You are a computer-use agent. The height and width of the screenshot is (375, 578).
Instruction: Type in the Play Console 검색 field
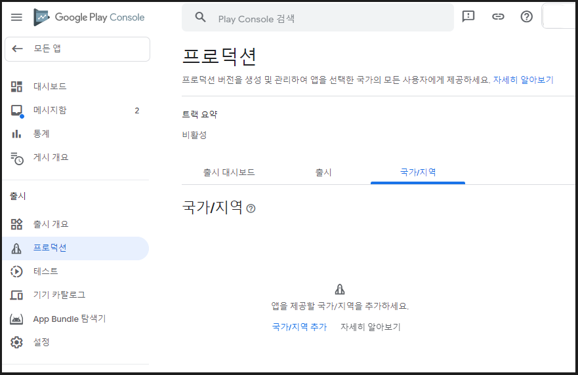pyautogui.click(x=328, y=18)
